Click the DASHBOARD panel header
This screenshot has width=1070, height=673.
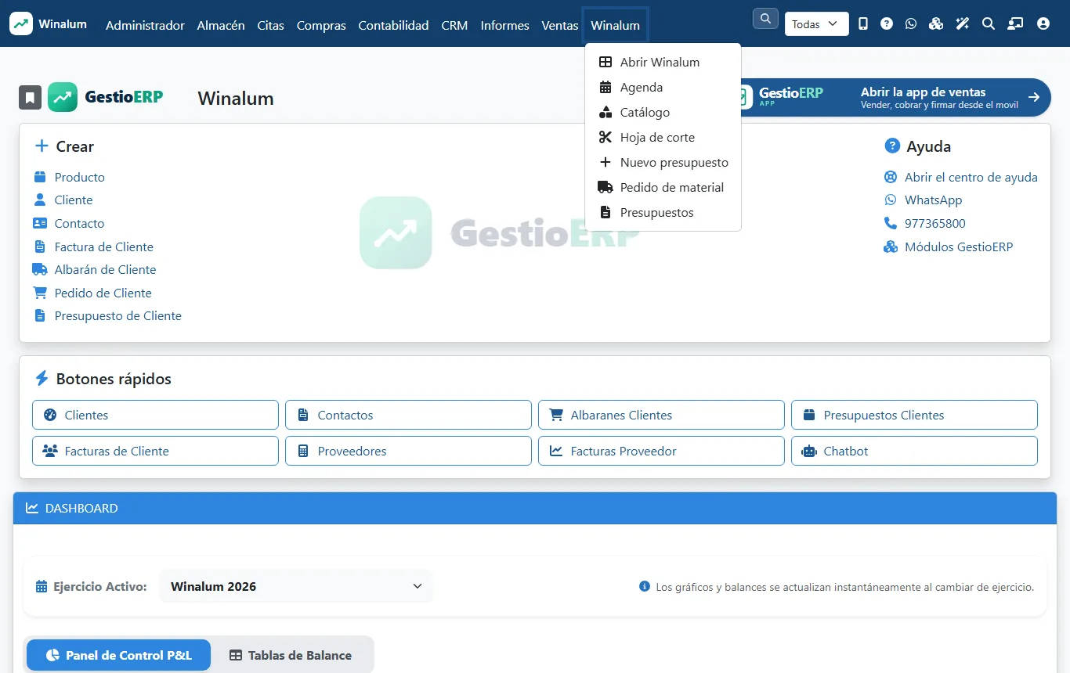pos(535,508)
